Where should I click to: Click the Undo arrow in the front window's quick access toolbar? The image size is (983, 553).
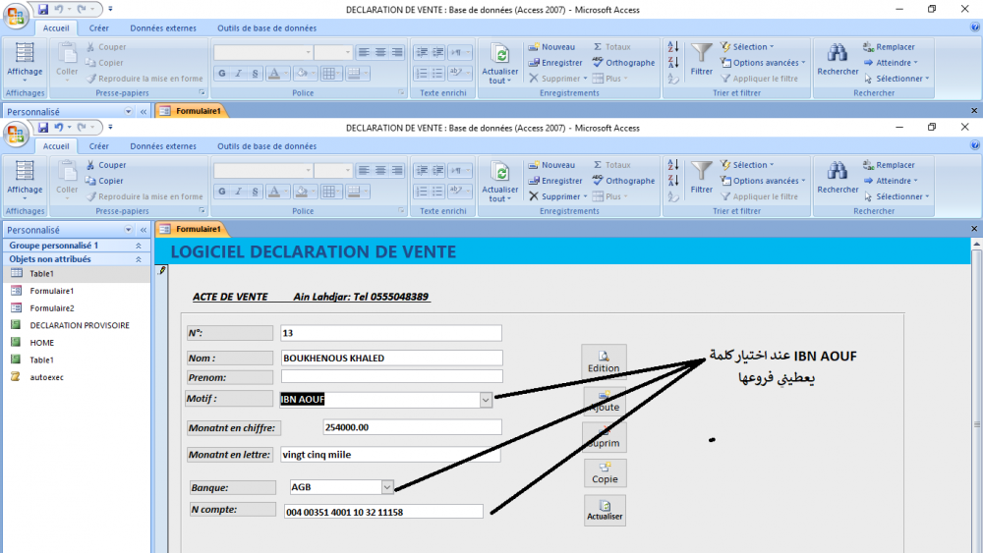coord(58,128)
